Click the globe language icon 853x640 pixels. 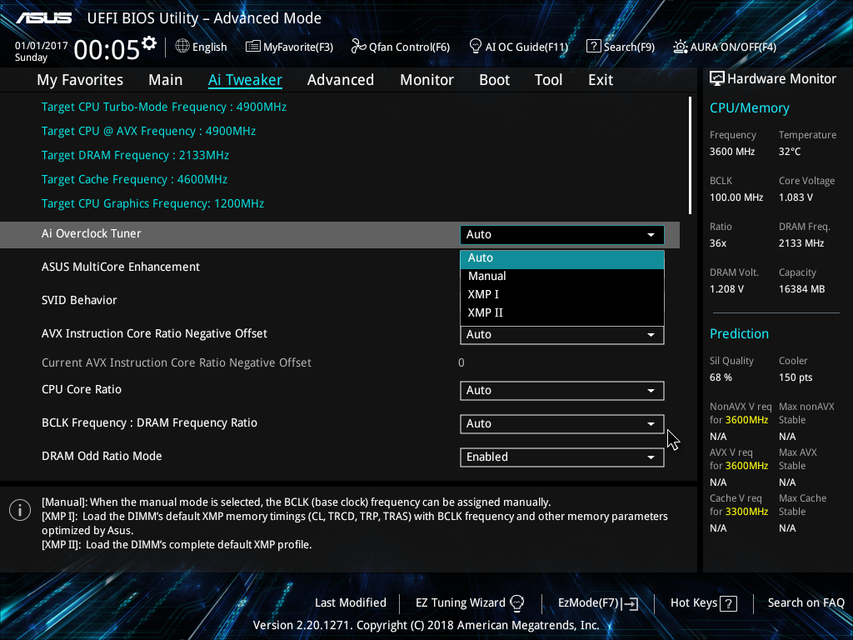(x=182, y=47)
